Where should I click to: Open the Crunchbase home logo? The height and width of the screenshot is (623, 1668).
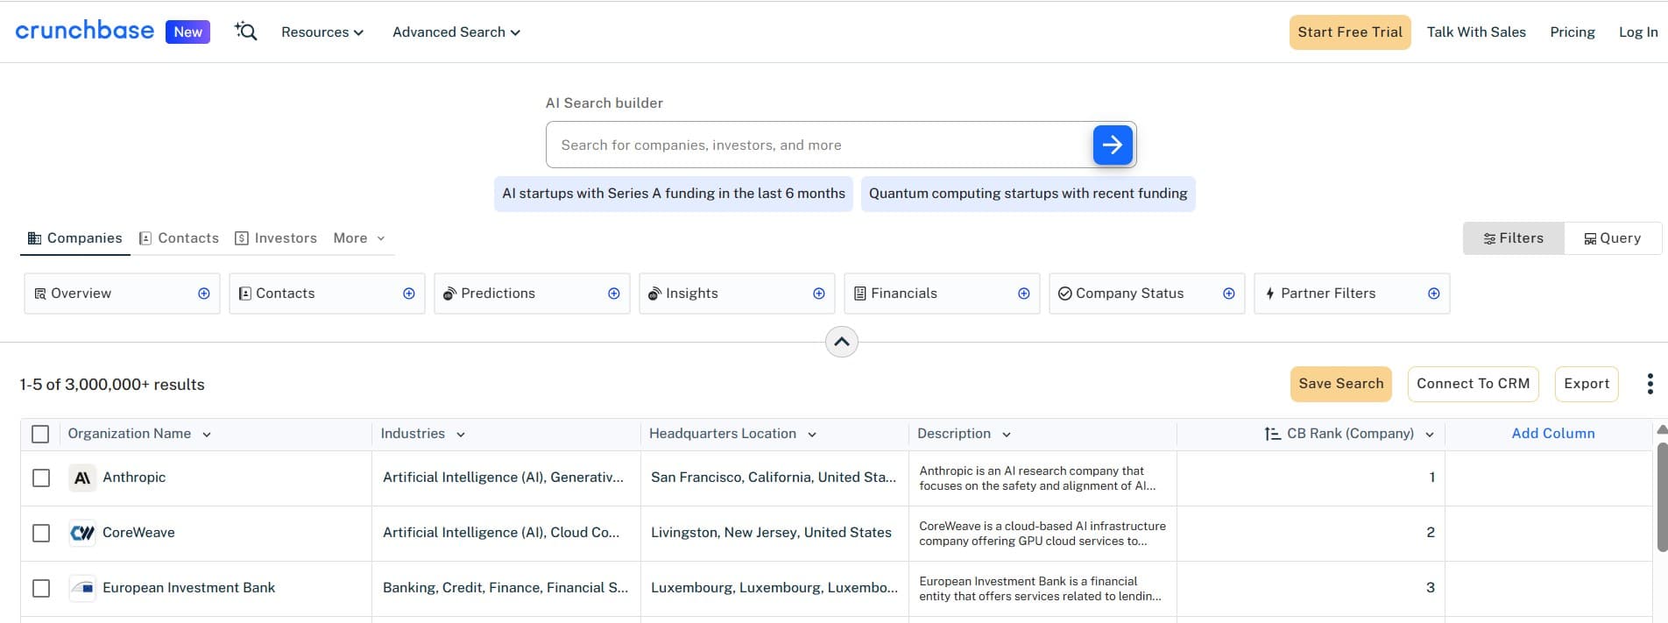85,31
